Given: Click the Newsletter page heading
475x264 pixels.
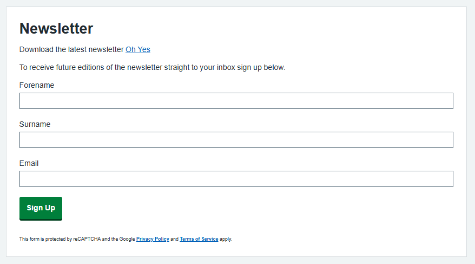Looking at the screenshot, I should pyautogui.click(x=56, y=29).
